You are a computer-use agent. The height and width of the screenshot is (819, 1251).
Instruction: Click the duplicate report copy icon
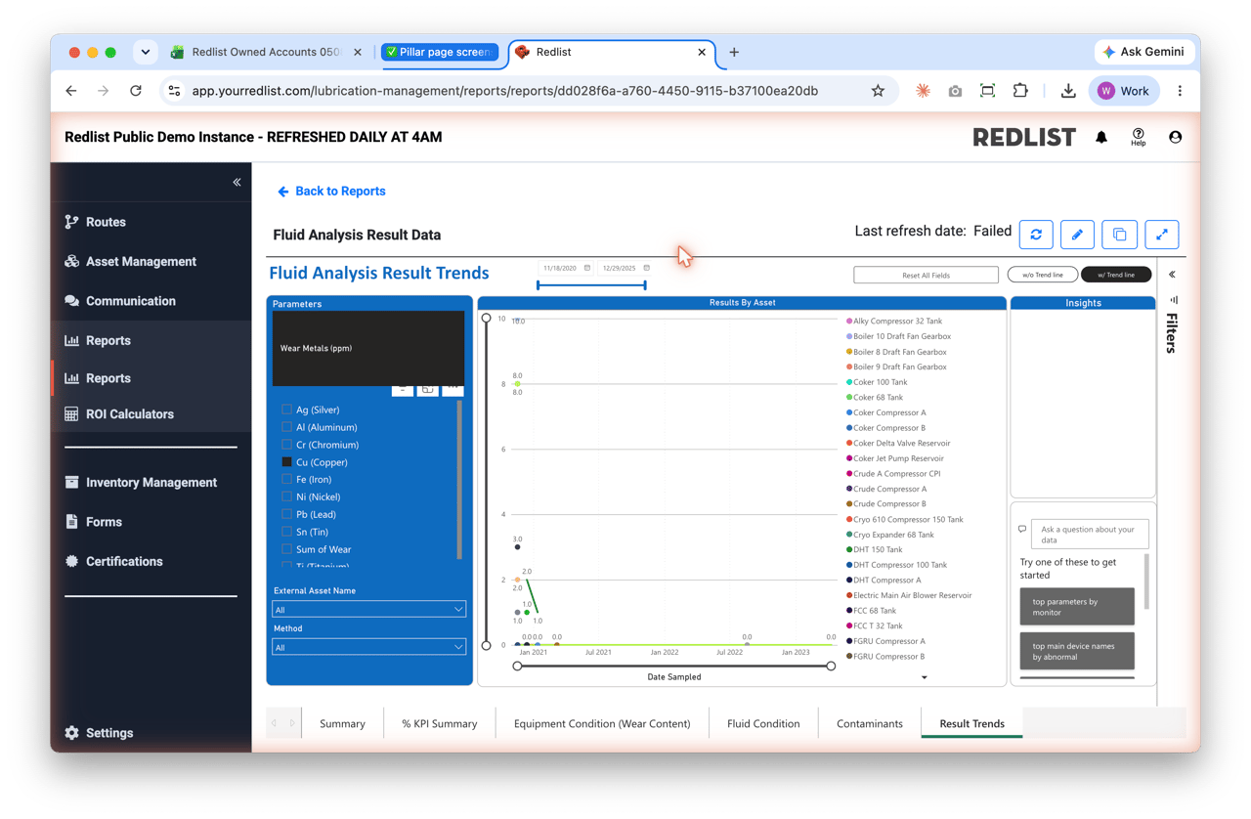(x=1120, y=235)
